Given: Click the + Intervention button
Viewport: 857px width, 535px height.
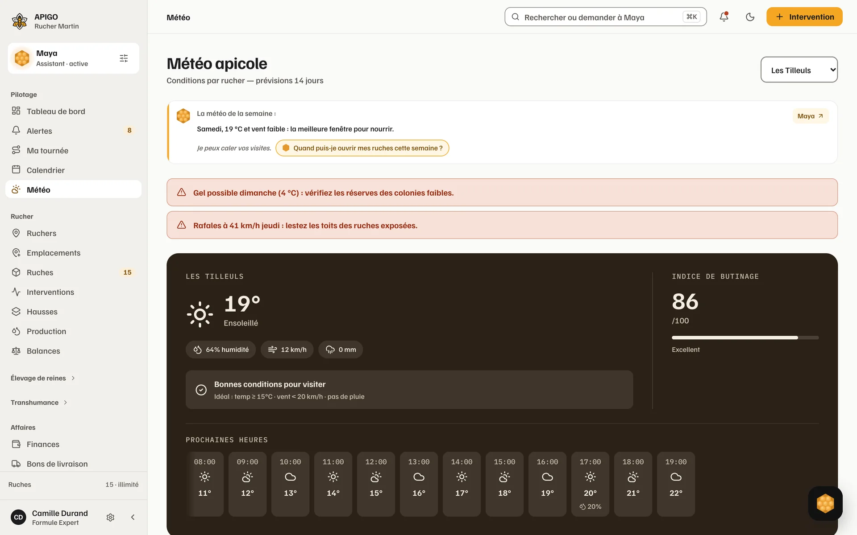Looking at the screenshot, I should (x=804, y=17).
